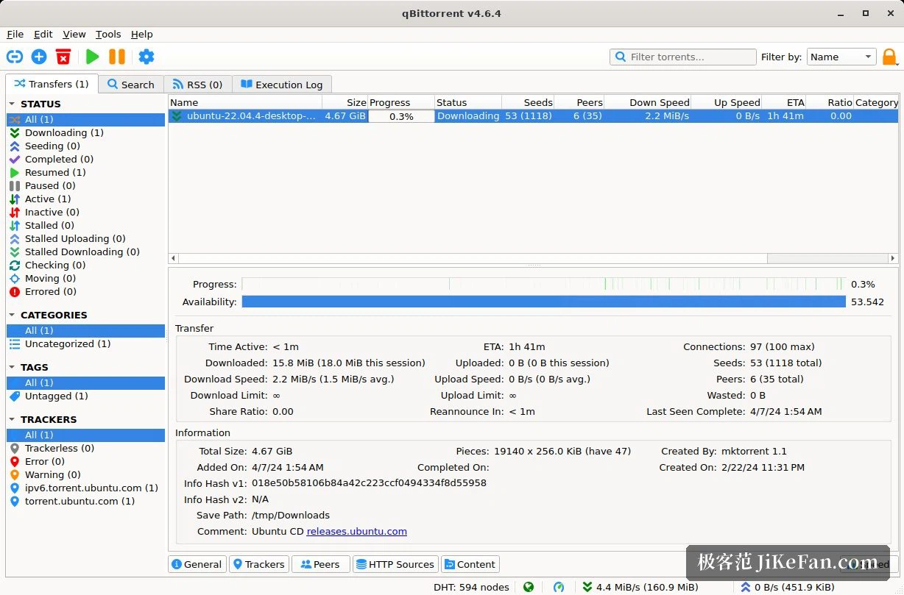Select the Errored (0) status filter
This screenshot has width=904, height=595.
click(85, 291)
